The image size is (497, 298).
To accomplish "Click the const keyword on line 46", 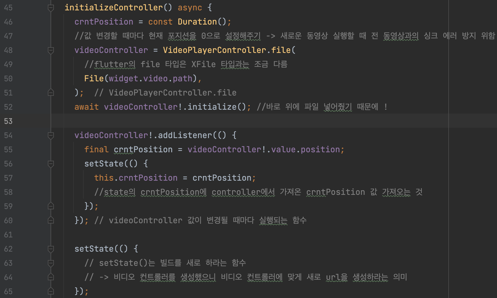I will [160, 22].
